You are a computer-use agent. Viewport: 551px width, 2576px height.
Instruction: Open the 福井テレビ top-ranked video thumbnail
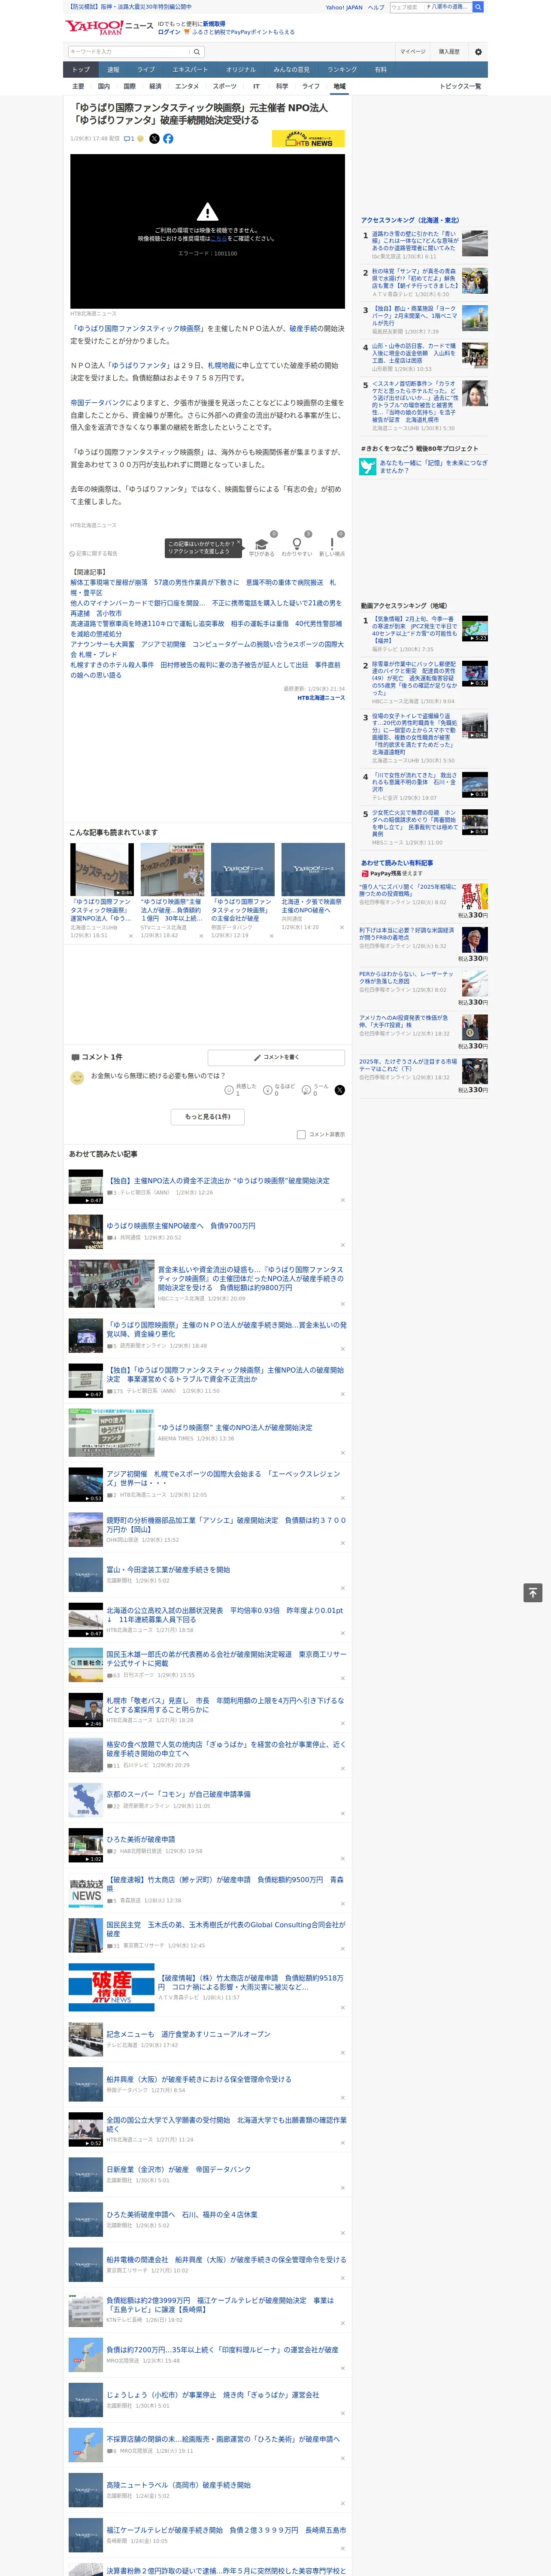click(474, 629)
